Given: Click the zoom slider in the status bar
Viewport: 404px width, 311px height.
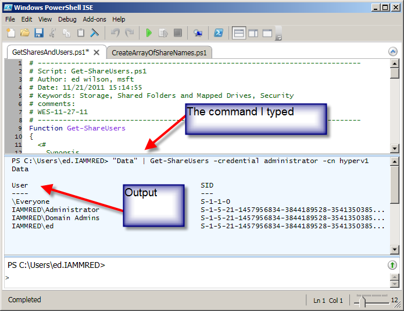Looking at the screenshot, I should pos(370,301).
